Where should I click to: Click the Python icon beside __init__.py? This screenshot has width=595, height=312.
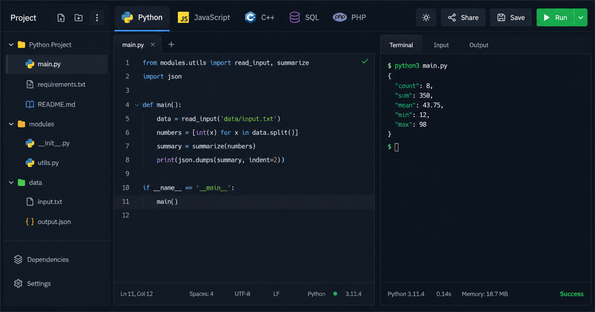[30, 143]
